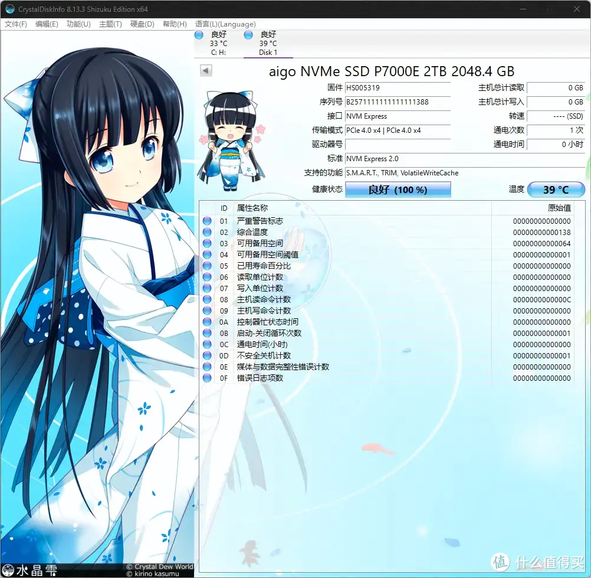
Task: Click status orb of 05 已用寿命百分比 row
Action: pyautogui.click(x=207, y=266)
